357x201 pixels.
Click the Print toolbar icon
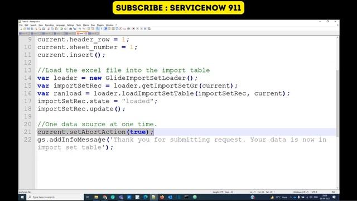coord(44,28)
